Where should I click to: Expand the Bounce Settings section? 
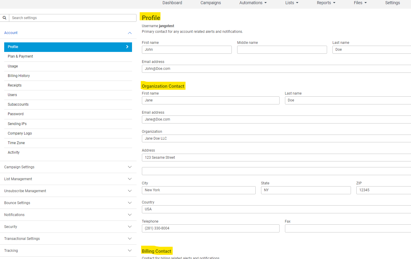(130, 203)
